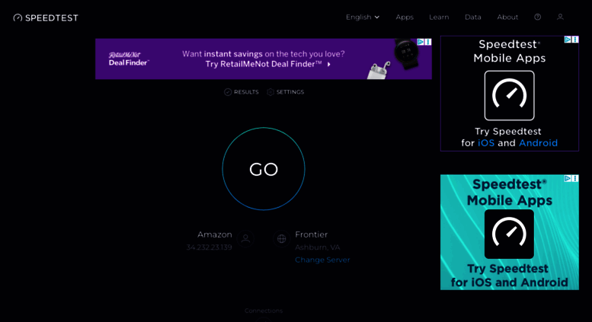This screenshot has height=322, width=592.
Task: Open AdChoices icon on RetailMeNot banner
Action: 421,42
